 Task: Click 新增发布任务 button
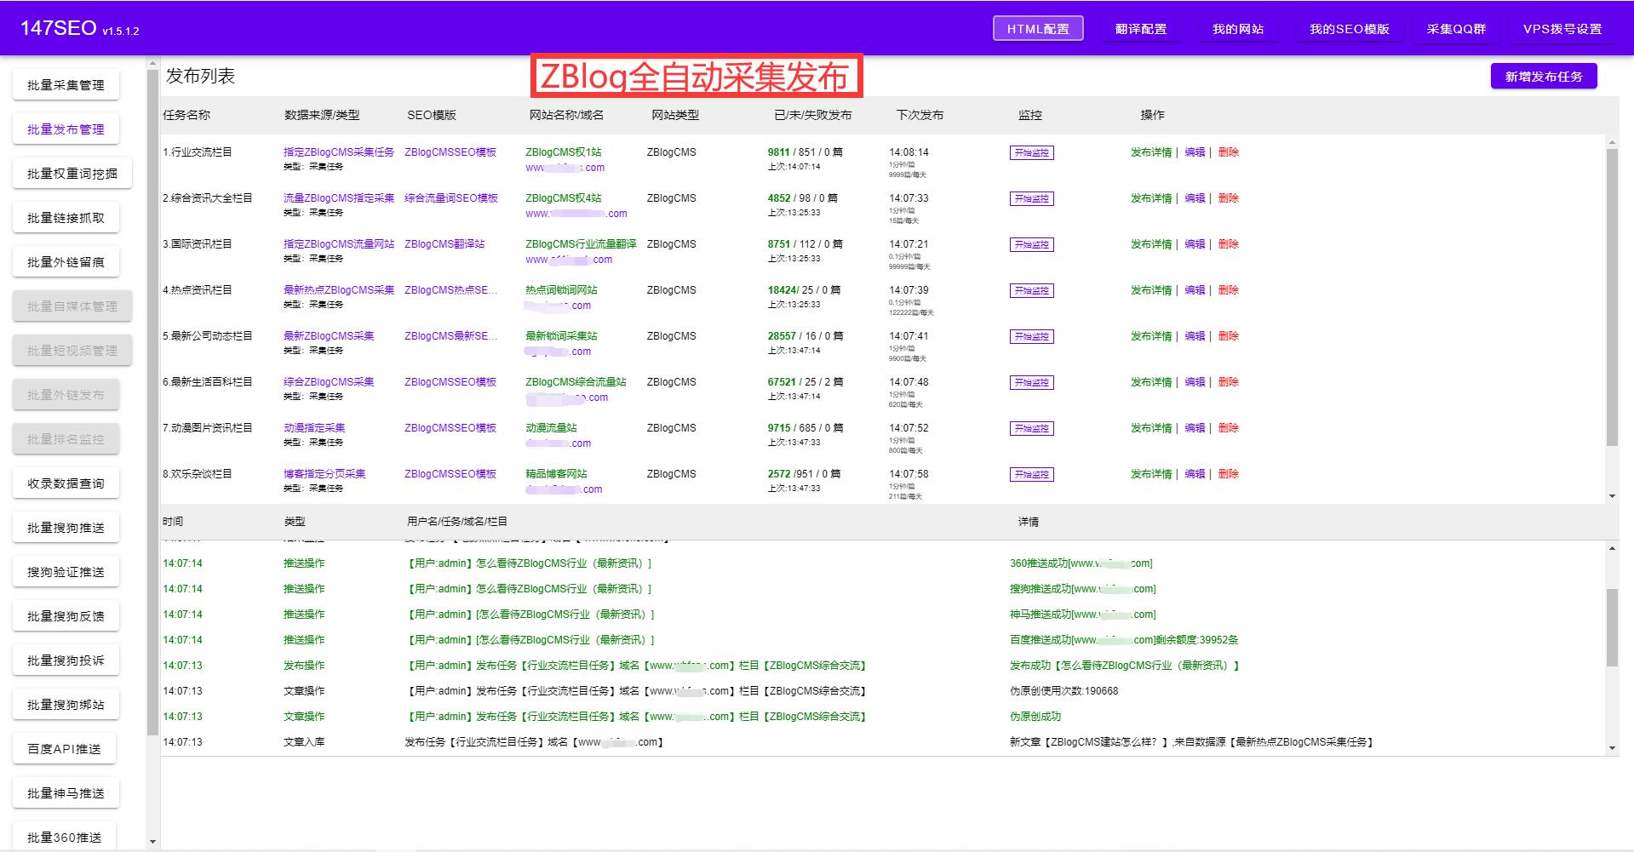click(1544, 76)
